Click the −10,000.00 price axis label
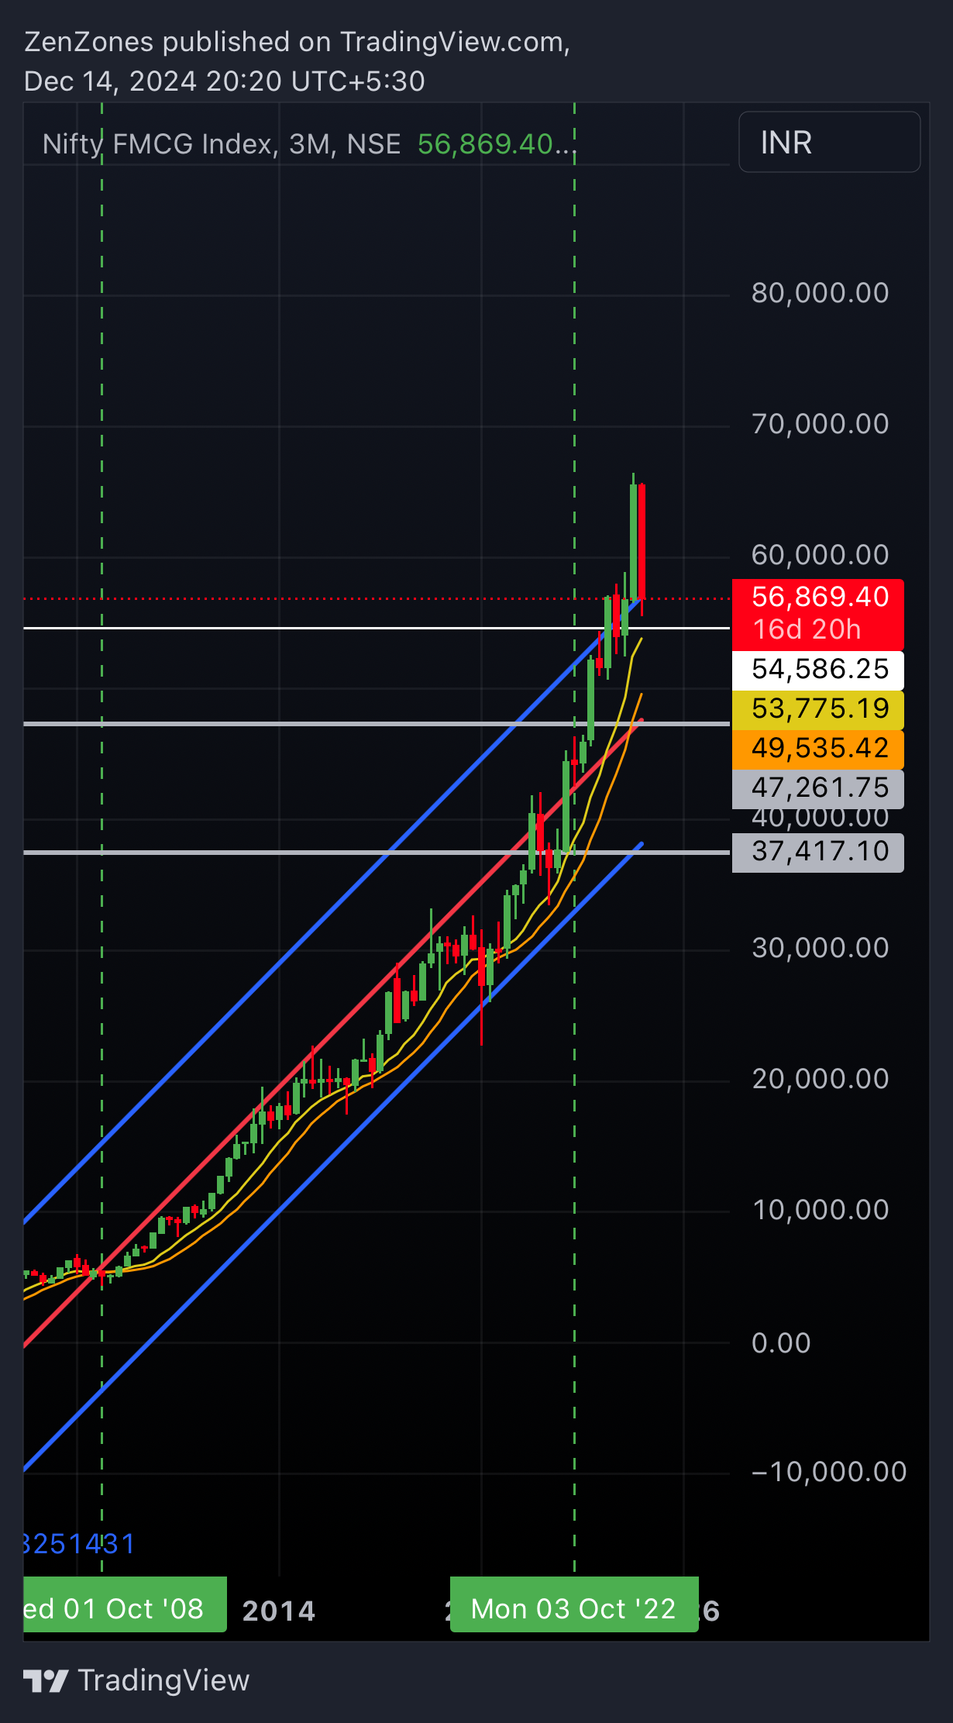953x1723 pixels. 829,1472
